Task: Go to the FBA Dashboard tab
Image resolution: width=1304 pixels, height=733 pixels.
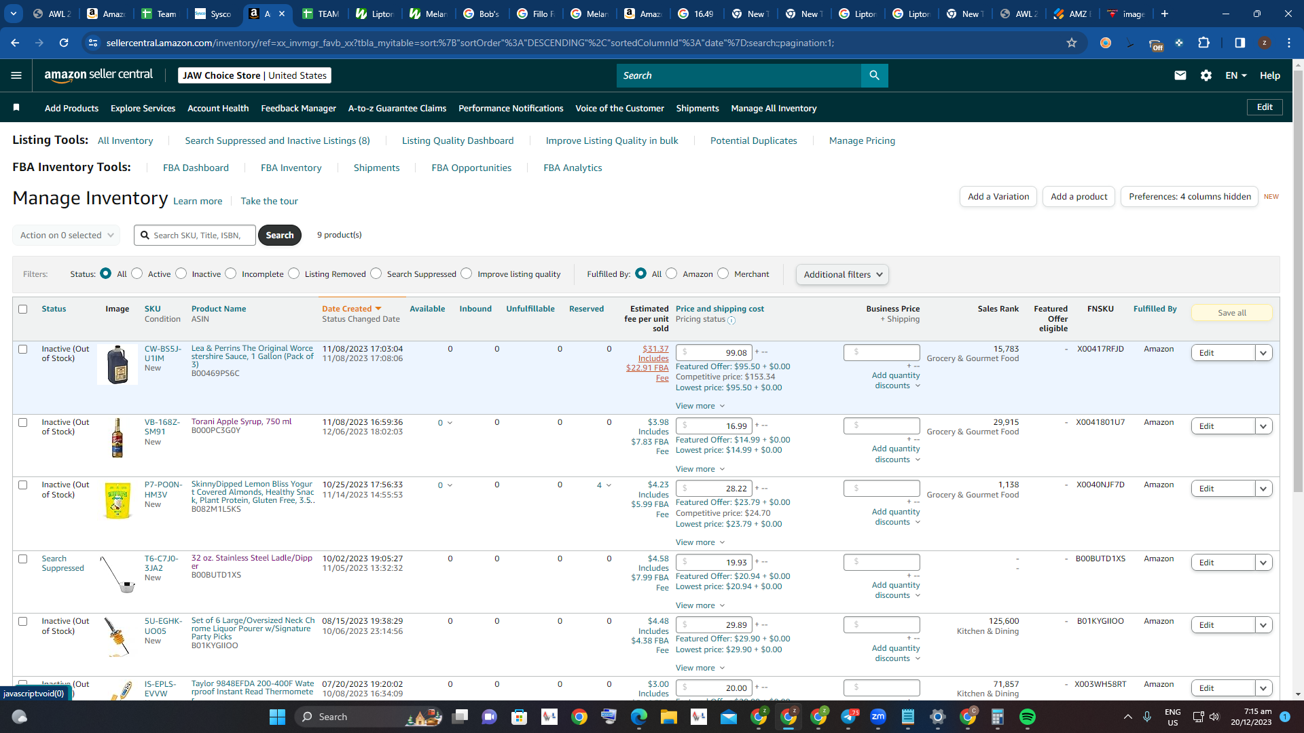Action: click(x=196, y=168)
